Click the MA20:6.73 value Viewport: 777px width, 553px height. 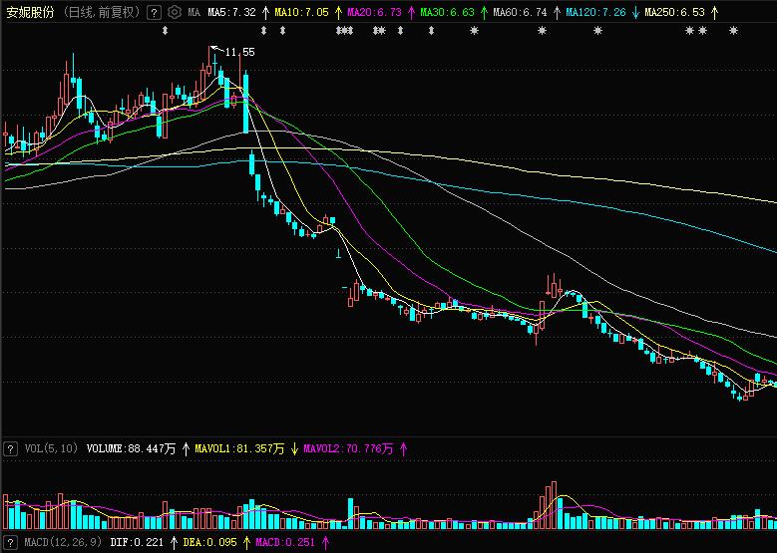pos(375,12)
